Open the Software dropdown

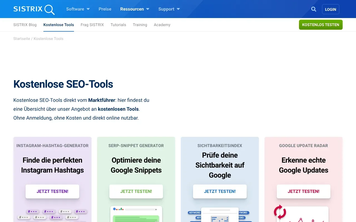click(75, 9)
